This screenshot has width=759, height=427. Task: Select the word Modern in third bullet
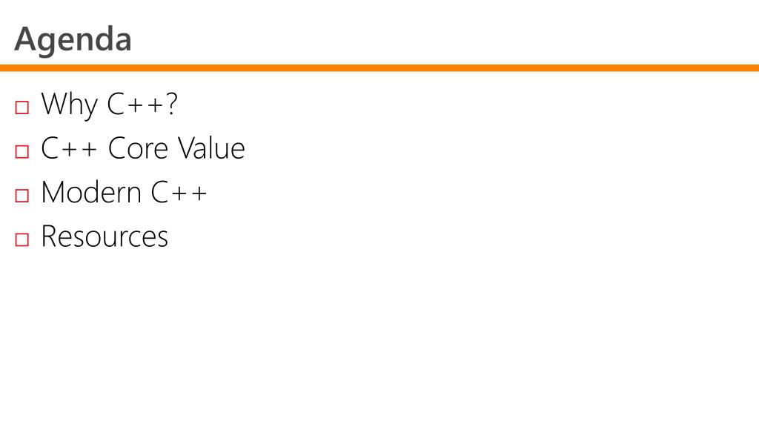point(91,192)
